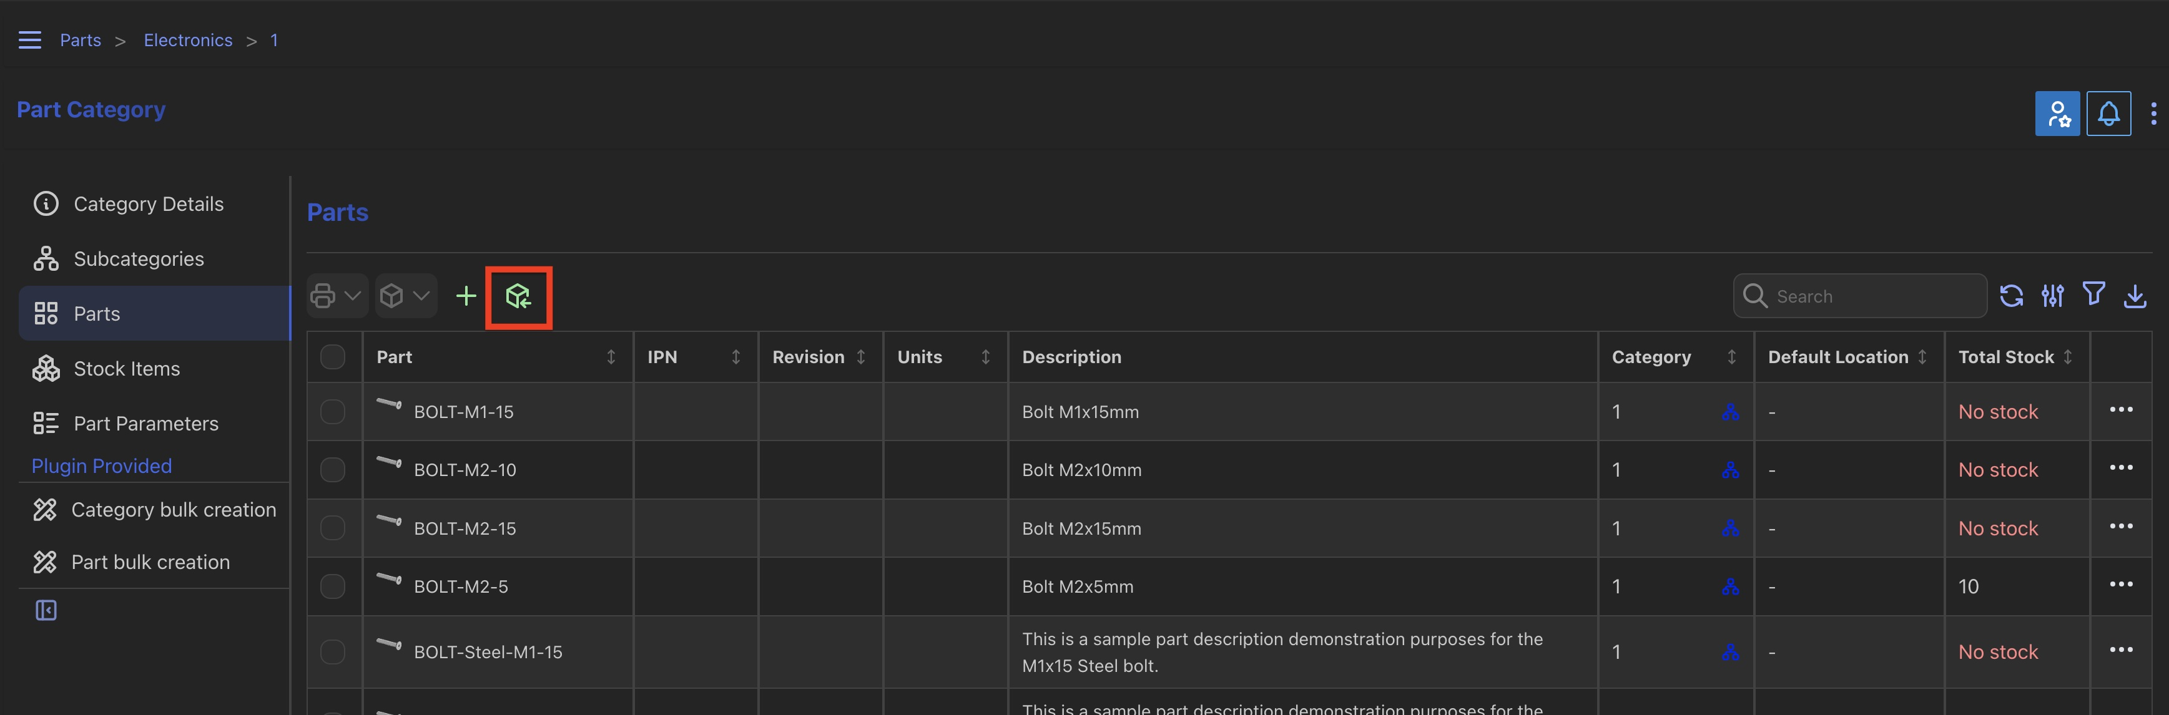
Task: Open row actions menu for BOLT-M2-10
Action: [2120, 469]
